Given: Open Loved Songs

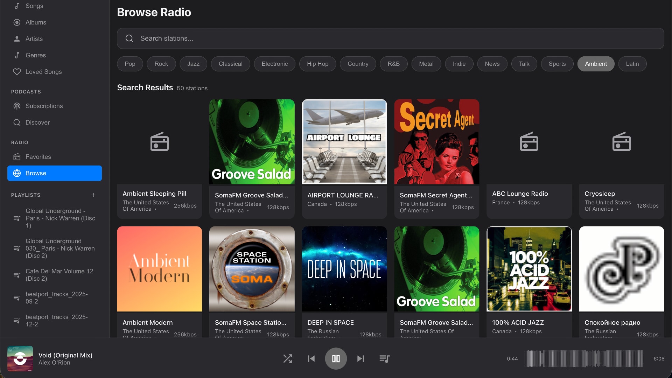Looking at the screenshot, I should coord(54,72).
